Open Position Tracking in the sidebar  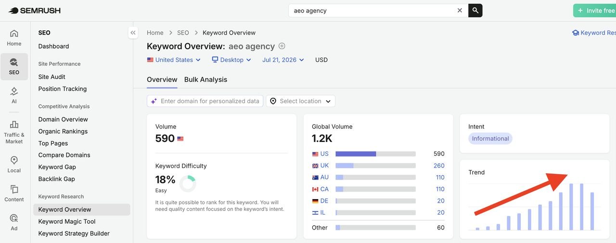pos(63,89)
